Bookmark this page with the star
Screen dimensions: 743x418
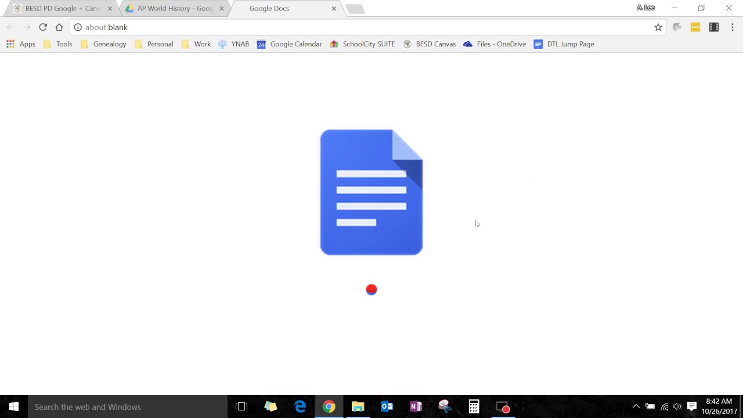658,27
